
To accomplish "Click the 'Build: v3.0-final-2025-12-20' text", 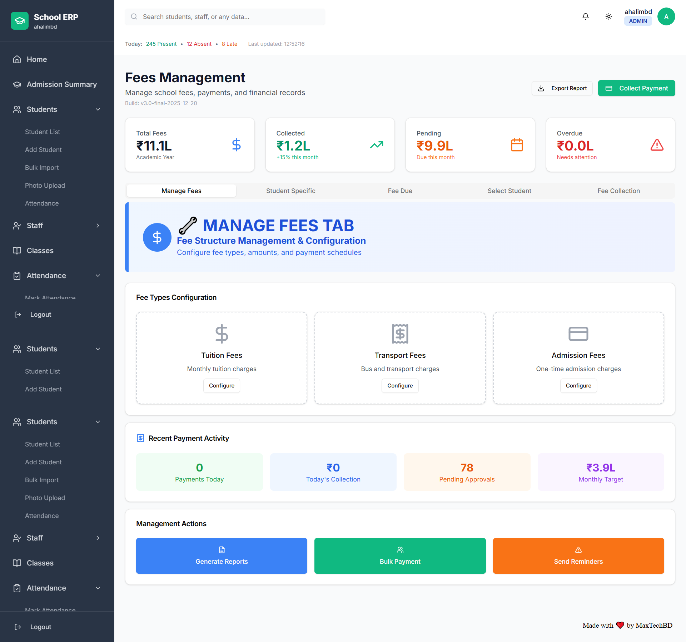I will coord(161,103).
